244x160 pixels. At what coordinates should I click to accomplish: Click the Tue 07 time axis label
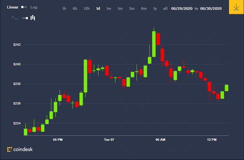pyautogui.click(x=109, y=140)
